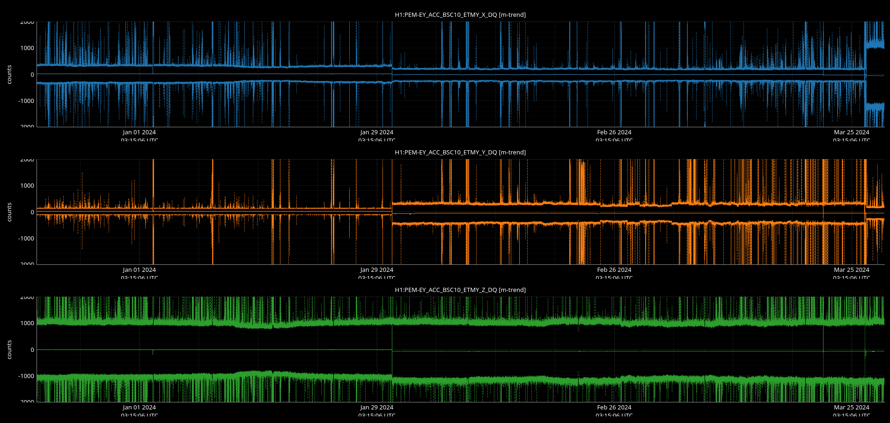890x423 pixels.
Task: Click the 1000 y-axis tick on orange plot
Action: [27, 186]
